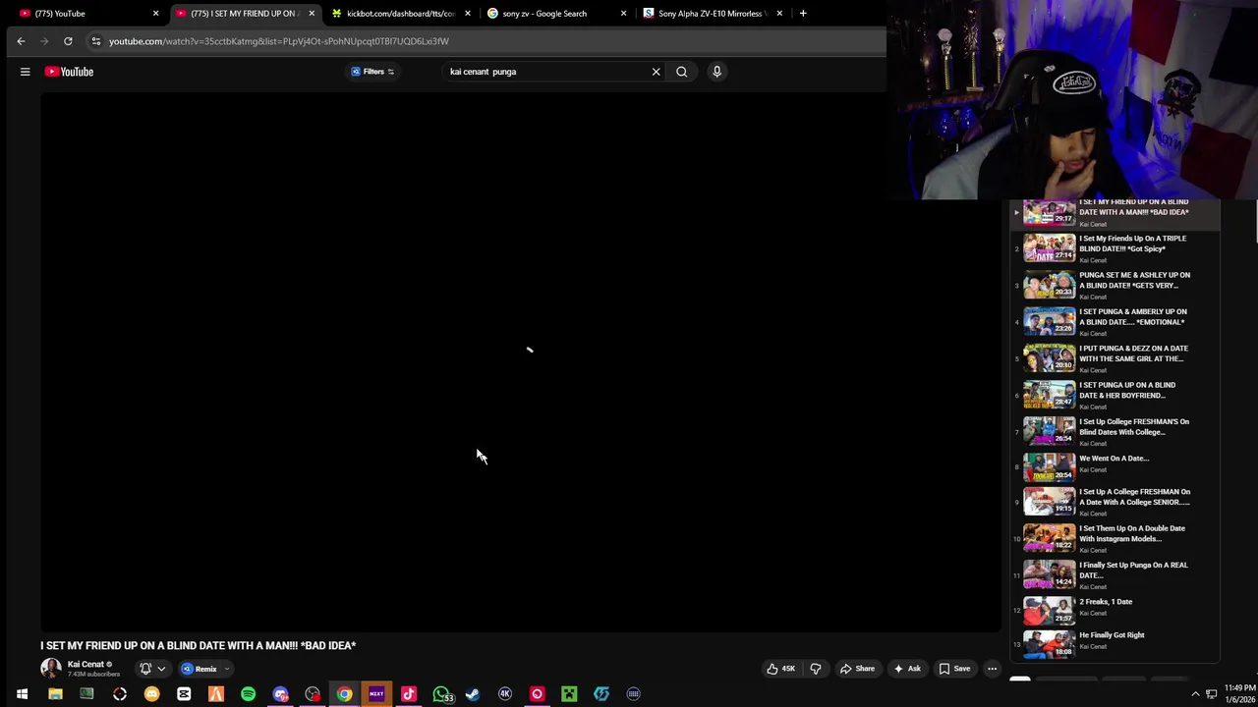Open notification bell subscription dropdown
The width and height of the screenshot is (1258, 707).
tap(152, 669)
